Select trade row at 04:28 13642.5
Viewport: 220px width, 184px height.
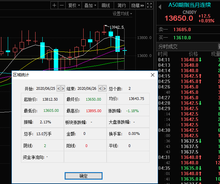tap(189, 103)
